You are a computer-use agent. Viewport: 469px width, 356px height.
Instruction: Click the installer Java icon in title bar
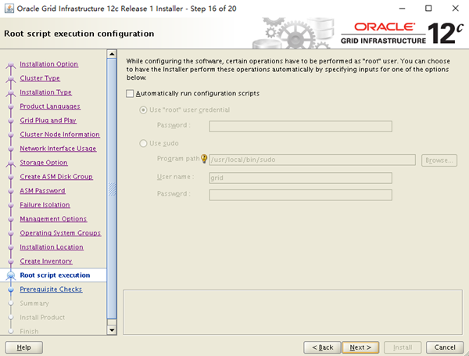(9, 9)
